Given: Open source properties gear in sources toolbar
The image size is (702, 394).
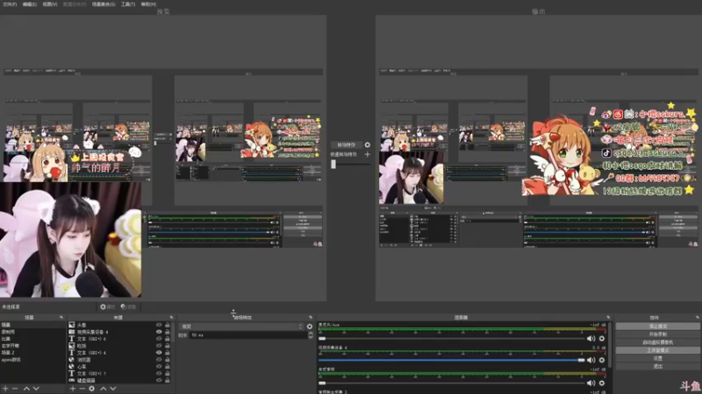Looking at the screenshot, I should (x=92, y=389).
